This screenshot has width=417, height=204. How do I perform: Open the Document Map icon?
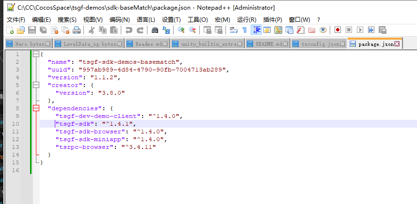tap(278, 30)
